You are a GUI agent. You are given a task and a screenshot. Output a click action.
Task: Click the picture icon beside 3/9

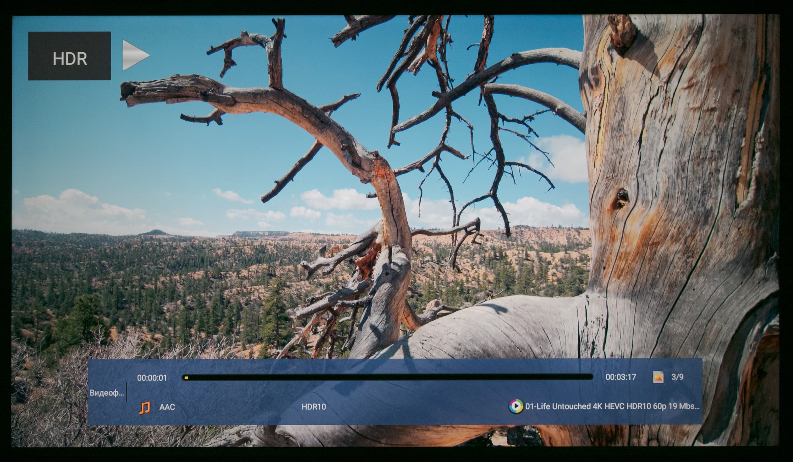658,377
